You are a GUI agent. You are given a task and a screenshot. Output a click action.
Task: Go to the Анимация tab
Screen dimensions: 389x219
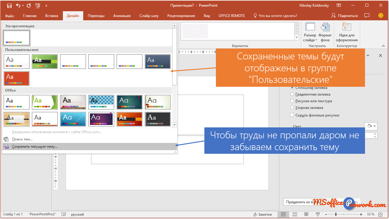click(122, 16)
